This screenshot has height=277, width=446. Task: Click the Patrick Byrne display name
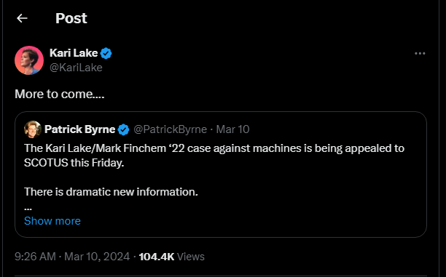coord(80,129)
